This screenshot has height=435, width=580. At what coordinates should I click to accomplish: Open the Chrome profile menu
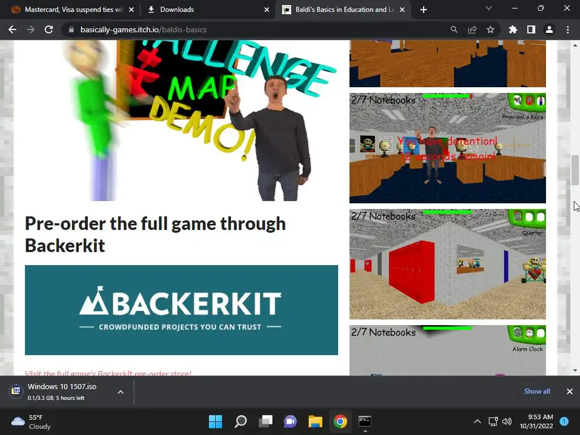pyautogui.click(x=549, y=29)
